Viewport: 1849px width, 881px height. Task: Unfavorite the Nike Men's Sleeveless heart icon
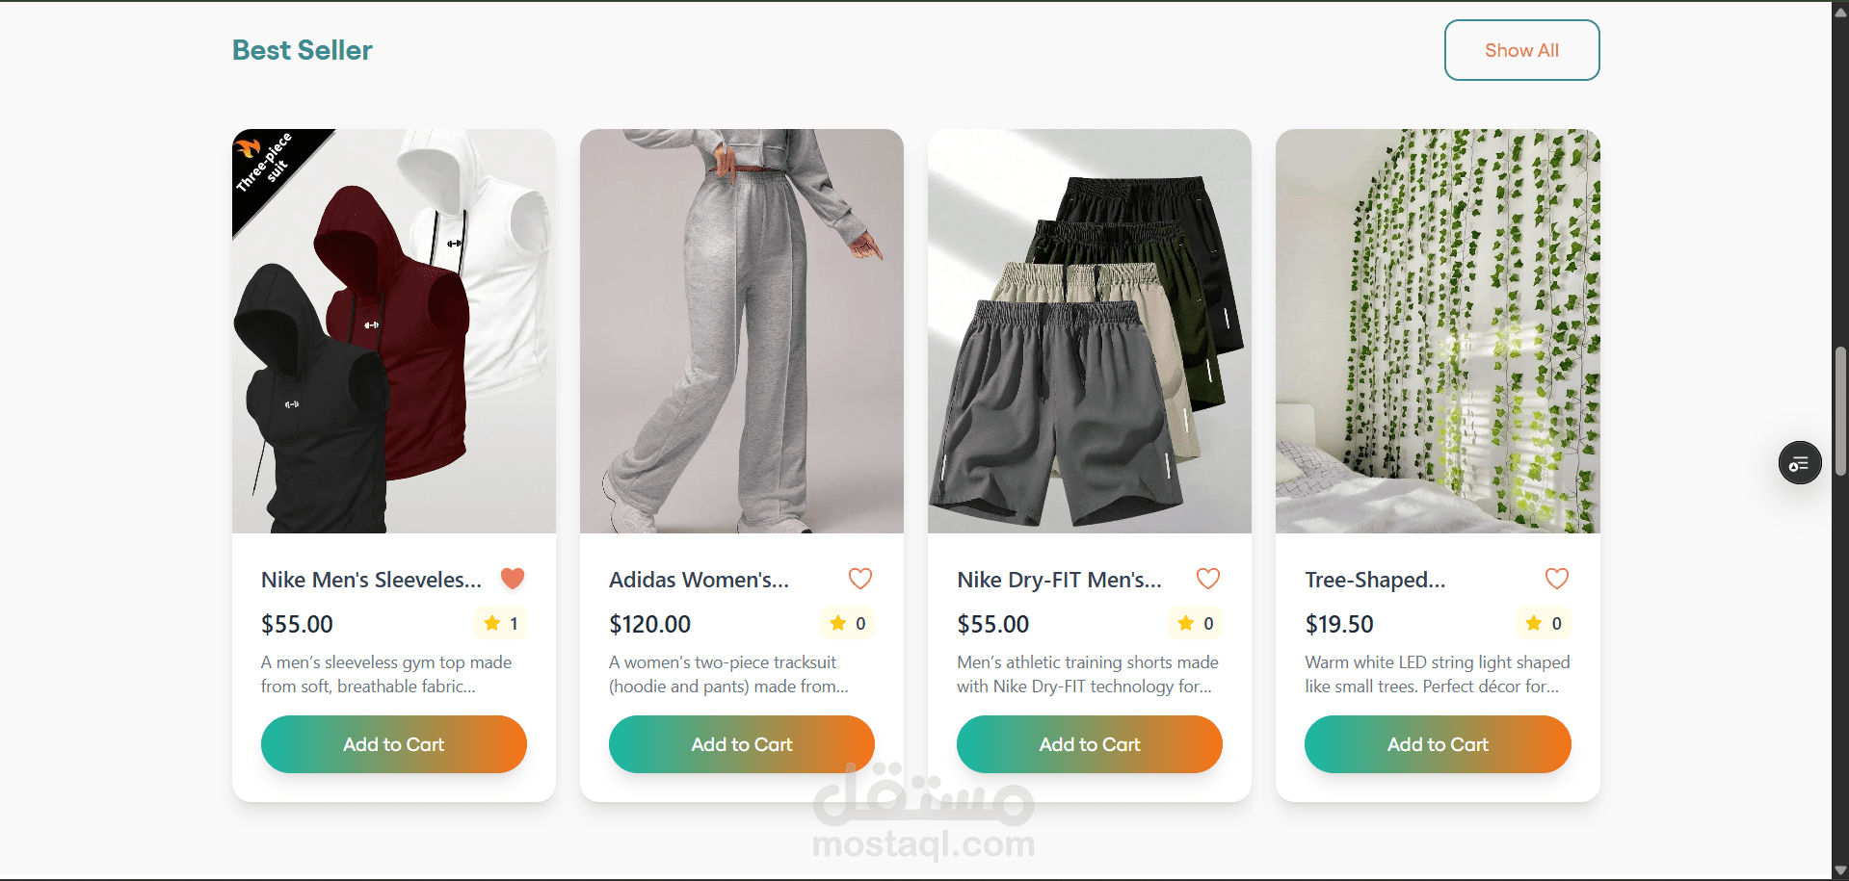(513, 579)
